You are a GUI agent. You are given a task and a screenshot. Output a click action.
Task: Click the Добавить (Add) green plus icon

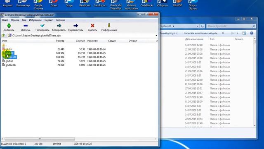tap(9, 26)
